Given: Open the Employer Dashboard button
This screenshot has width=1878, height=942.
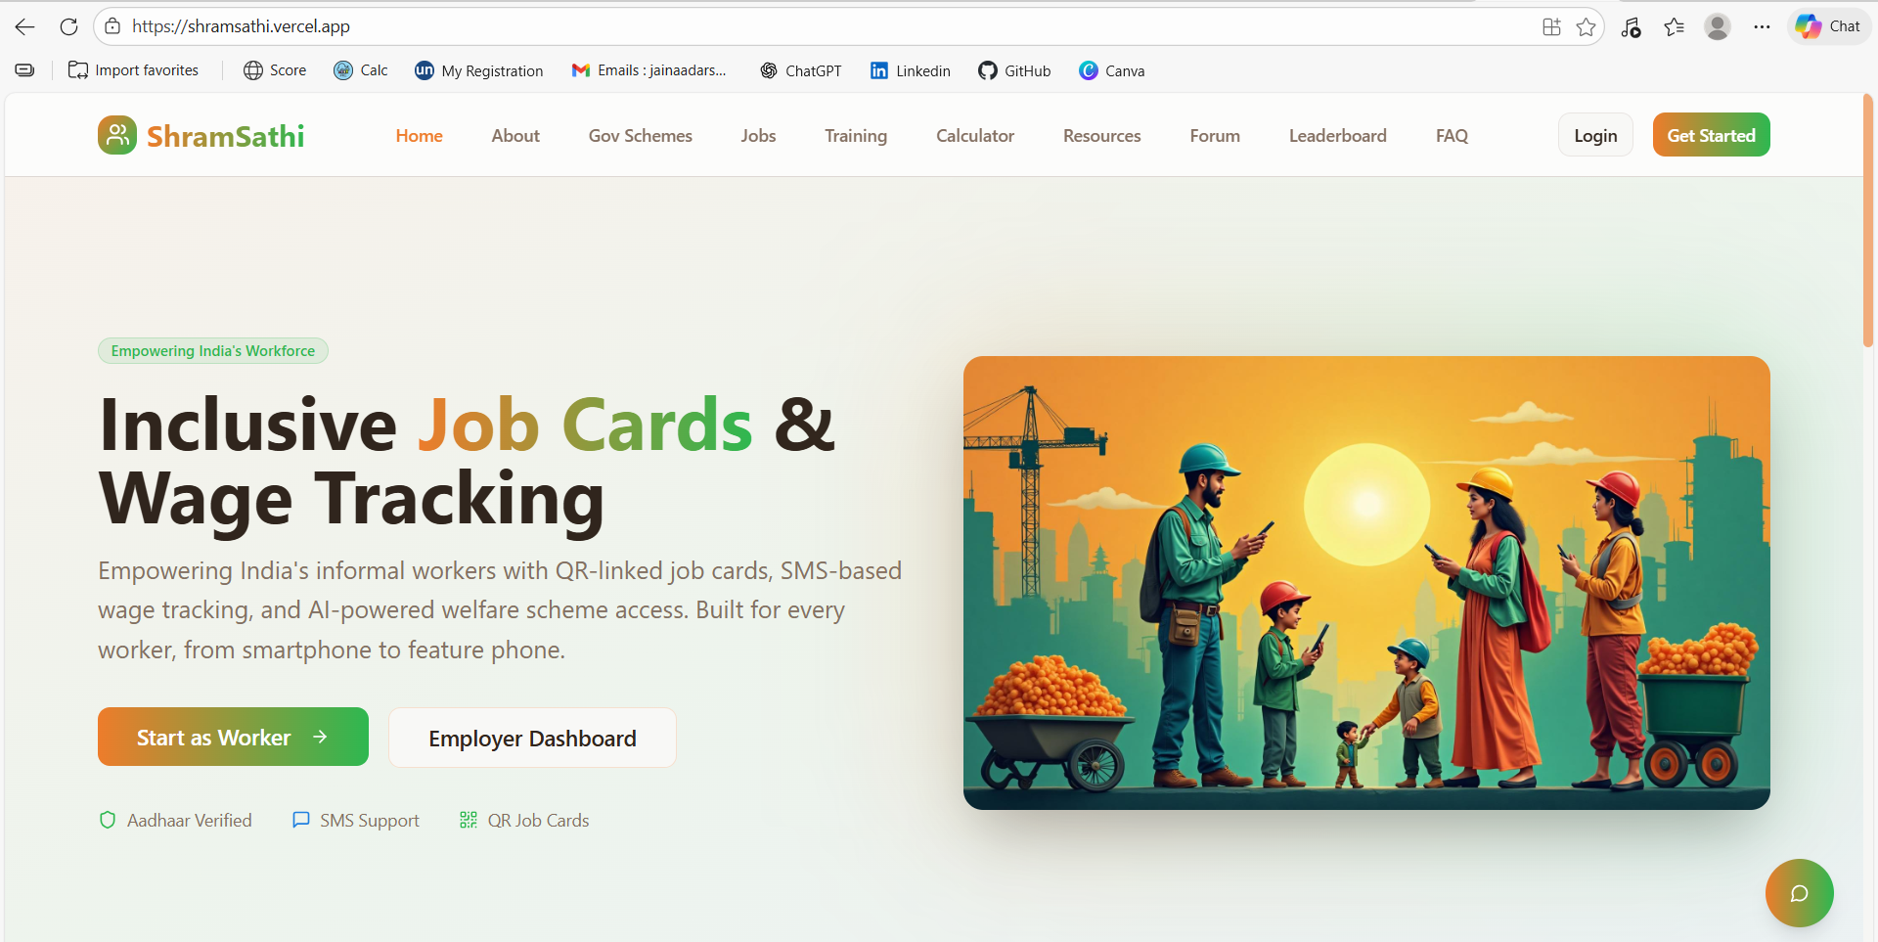Looking at the screenshot, I should pyautogui.click(x=532, y=739).
